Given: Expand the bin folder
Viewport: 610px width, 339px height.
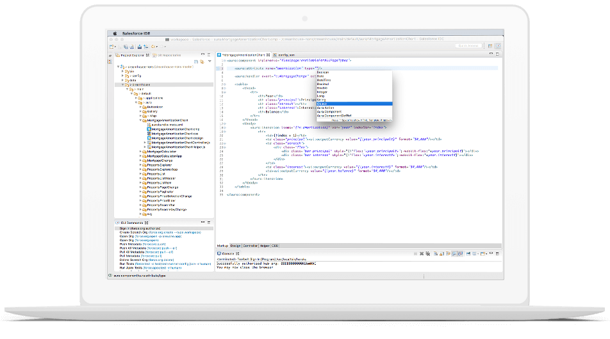Looking at the screenshot, I should pos(122,72).
